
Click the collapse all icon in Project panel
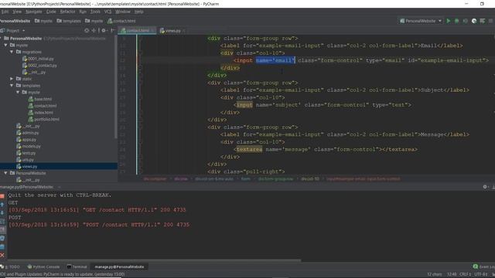click(94, 31)
